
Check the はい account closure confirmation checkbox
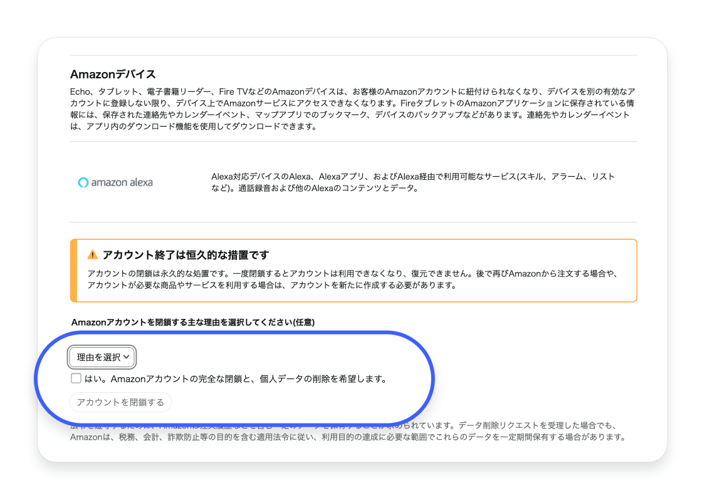[76, 378]
